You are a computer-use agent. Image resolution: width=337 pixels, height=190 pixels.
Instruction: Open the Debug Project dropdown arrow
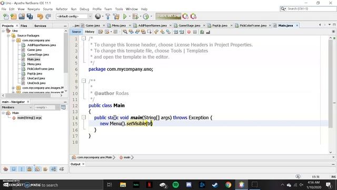(141, 16)
